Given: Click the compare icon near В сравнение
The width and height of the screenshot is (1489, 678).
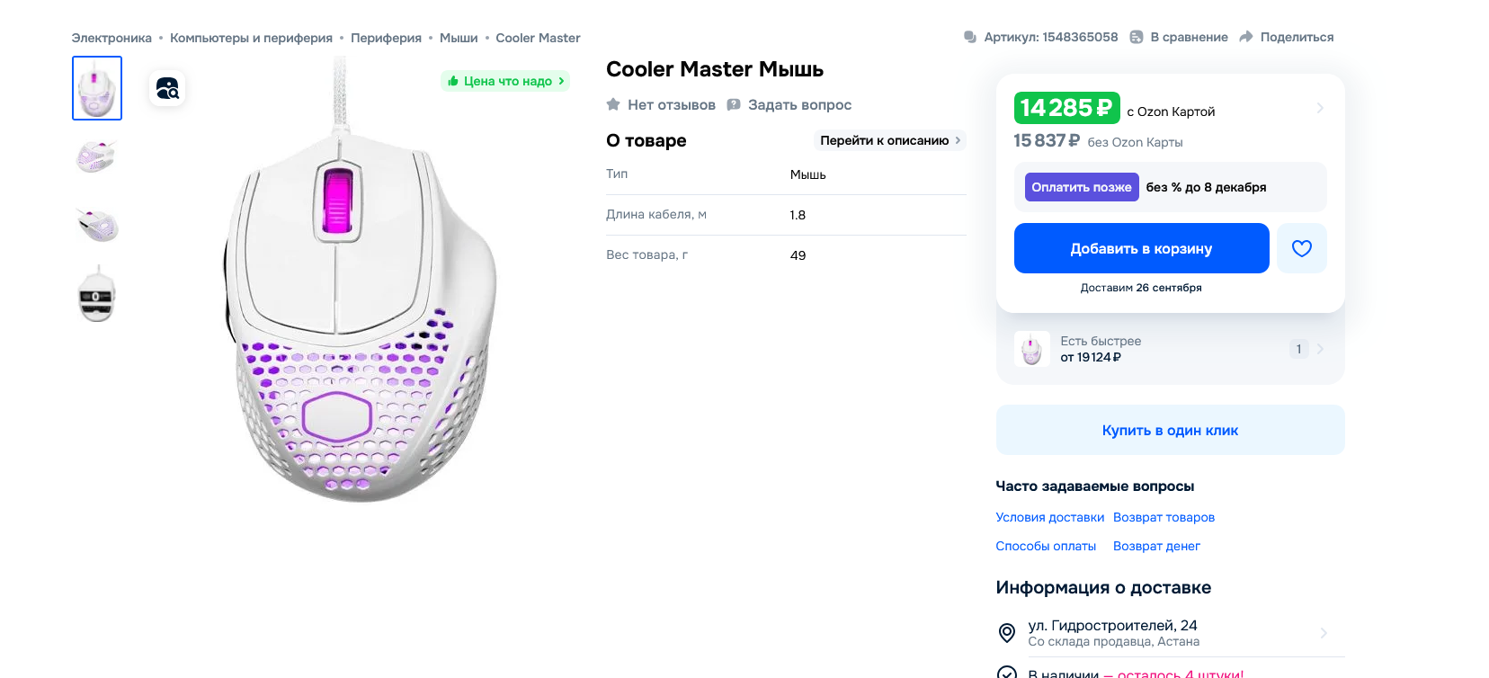Looking at the screenshot, I should [x=1137, y=37].
